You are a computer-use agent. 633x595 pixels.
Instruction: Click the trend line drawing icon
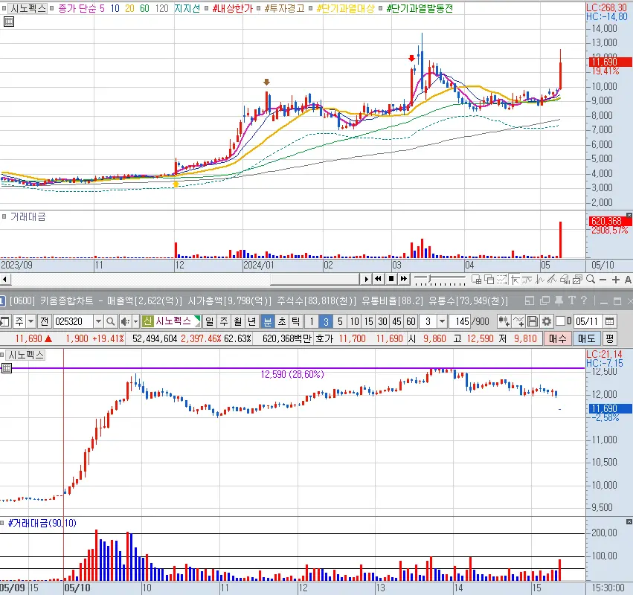552,280
